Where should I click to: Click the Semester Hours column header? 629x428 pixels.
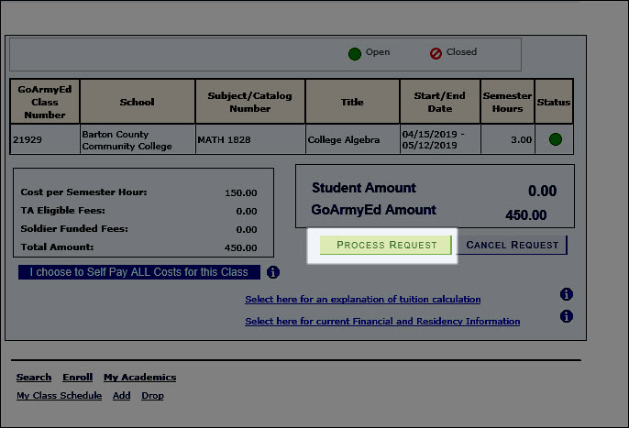[507, 102]
